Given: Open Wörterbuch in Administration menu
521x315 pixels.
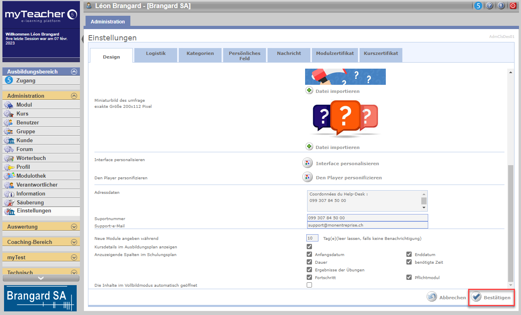Looking at the screenshot, I should (x=31, y=158).
